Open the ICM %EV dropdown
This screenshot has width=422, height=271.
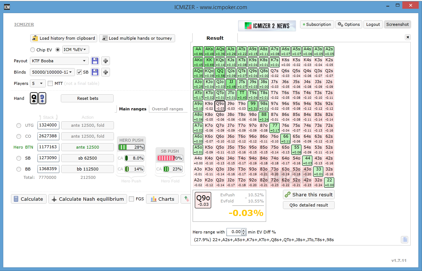point(76,50)
